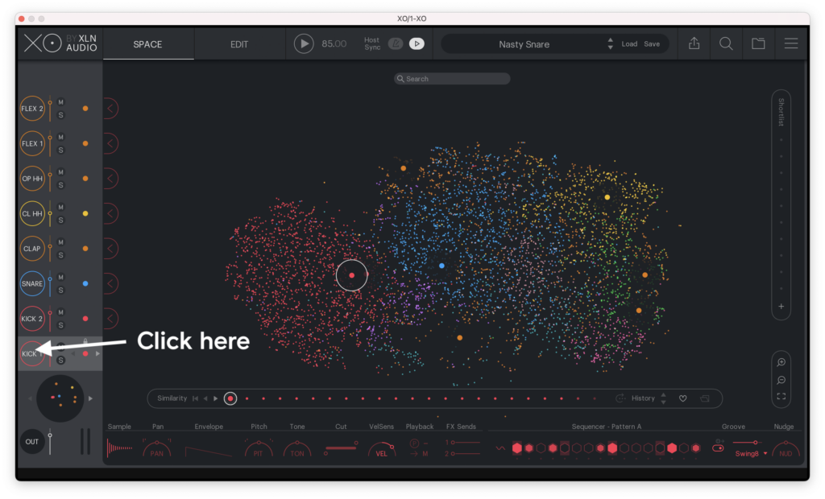Click the Nasty Snare preset name
The image size is (825, 499).
(524, 44)
